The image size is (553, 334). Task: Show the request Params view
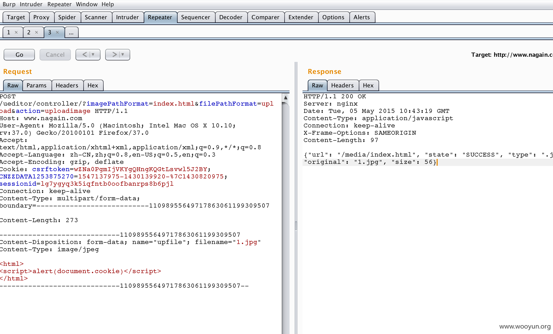pyautogui.click(x=36, y=85)
